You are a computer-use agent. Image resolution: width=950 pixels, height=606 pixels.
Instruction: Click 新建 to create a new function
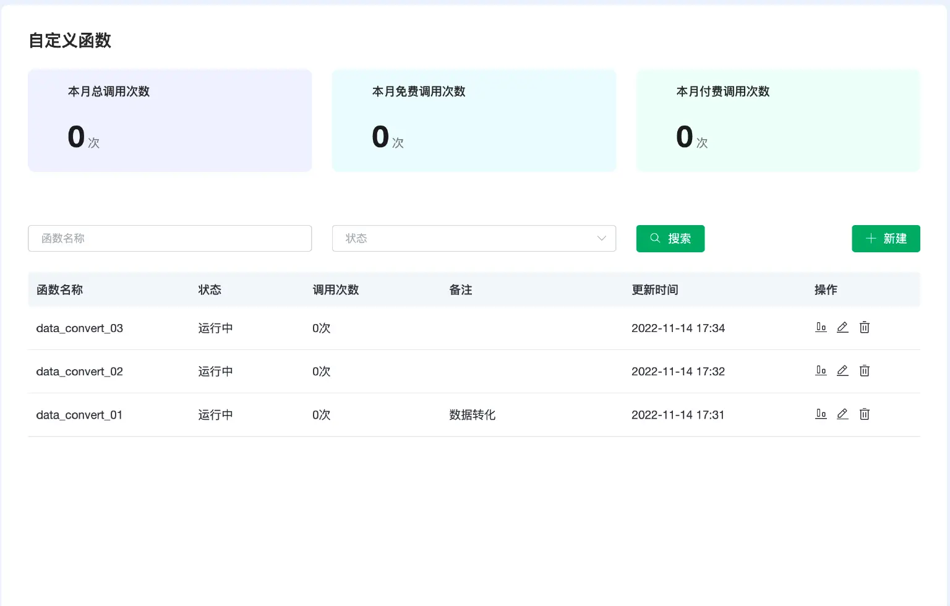(886, 238)
